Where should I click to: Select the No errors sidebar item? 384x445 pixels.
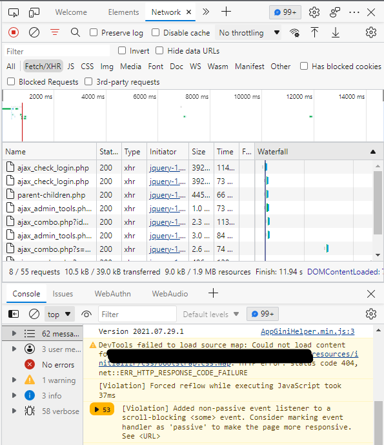(x=43, y=364)
